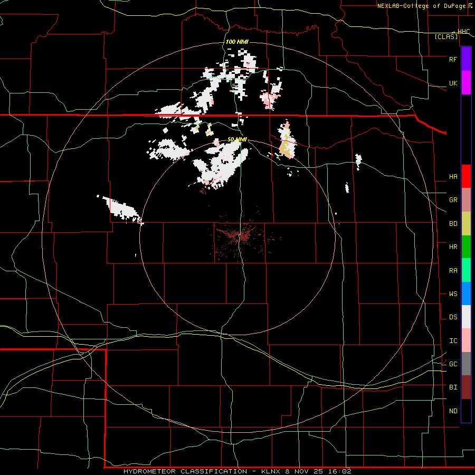Viewport: 475px width, 475px height.
Task: Click the 100 NMI range ring label
Action: pyautogui.click(x=237, y=42)
